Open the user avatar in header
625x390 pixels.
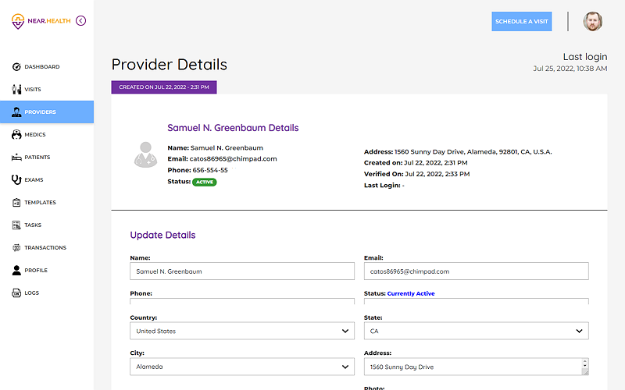(x=593, y=21)
